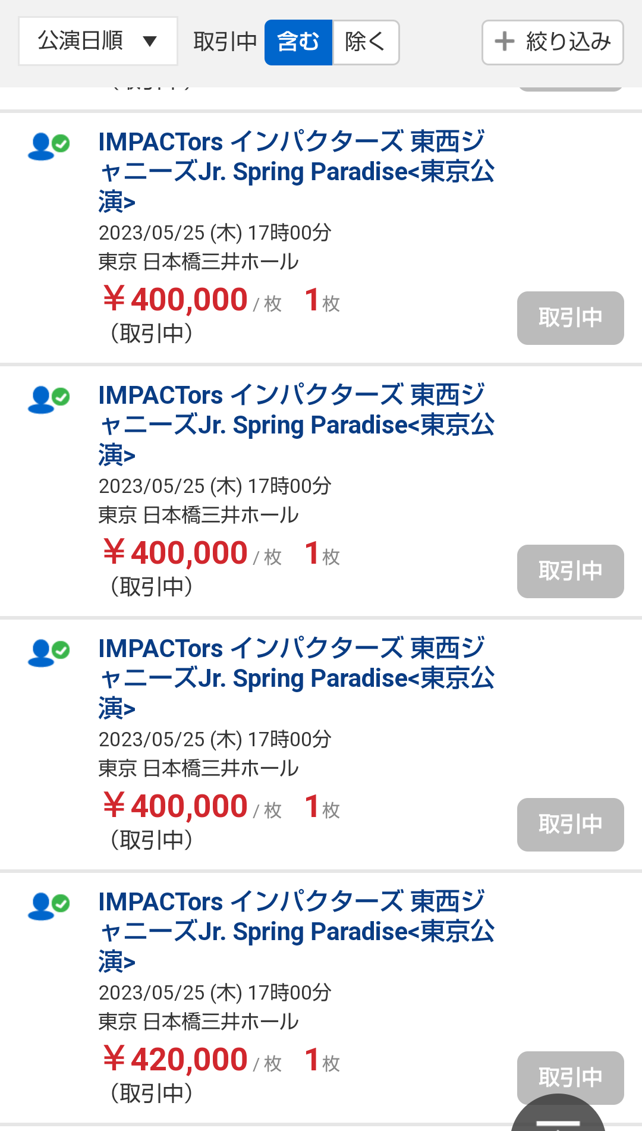The image size is (642, 1131).
Task: Click verified seller icon of third listing
Action: (x=48, y=653)
